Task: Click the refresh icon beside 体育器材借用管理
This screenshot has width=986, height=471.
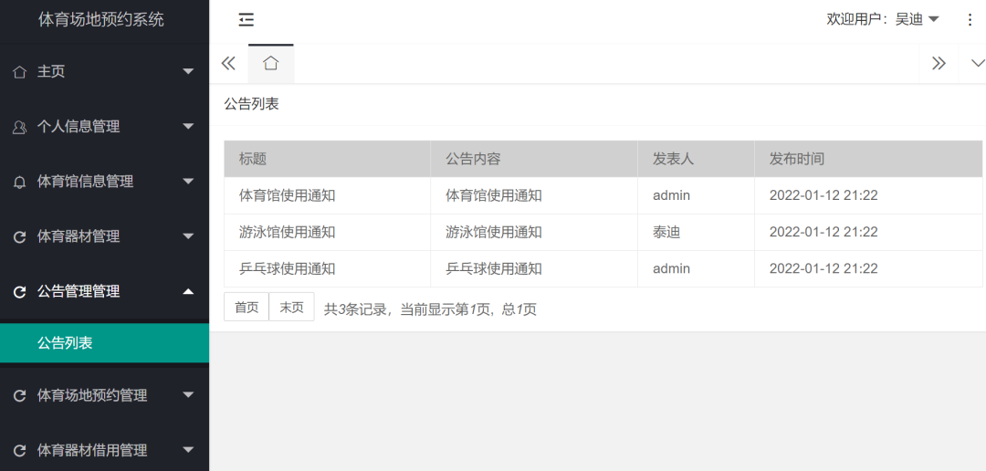Action: [x=19, y=451]
